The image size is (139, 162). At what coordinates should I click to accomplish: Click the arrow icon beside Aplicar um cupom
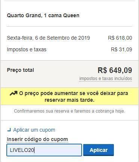coord(9,130)
